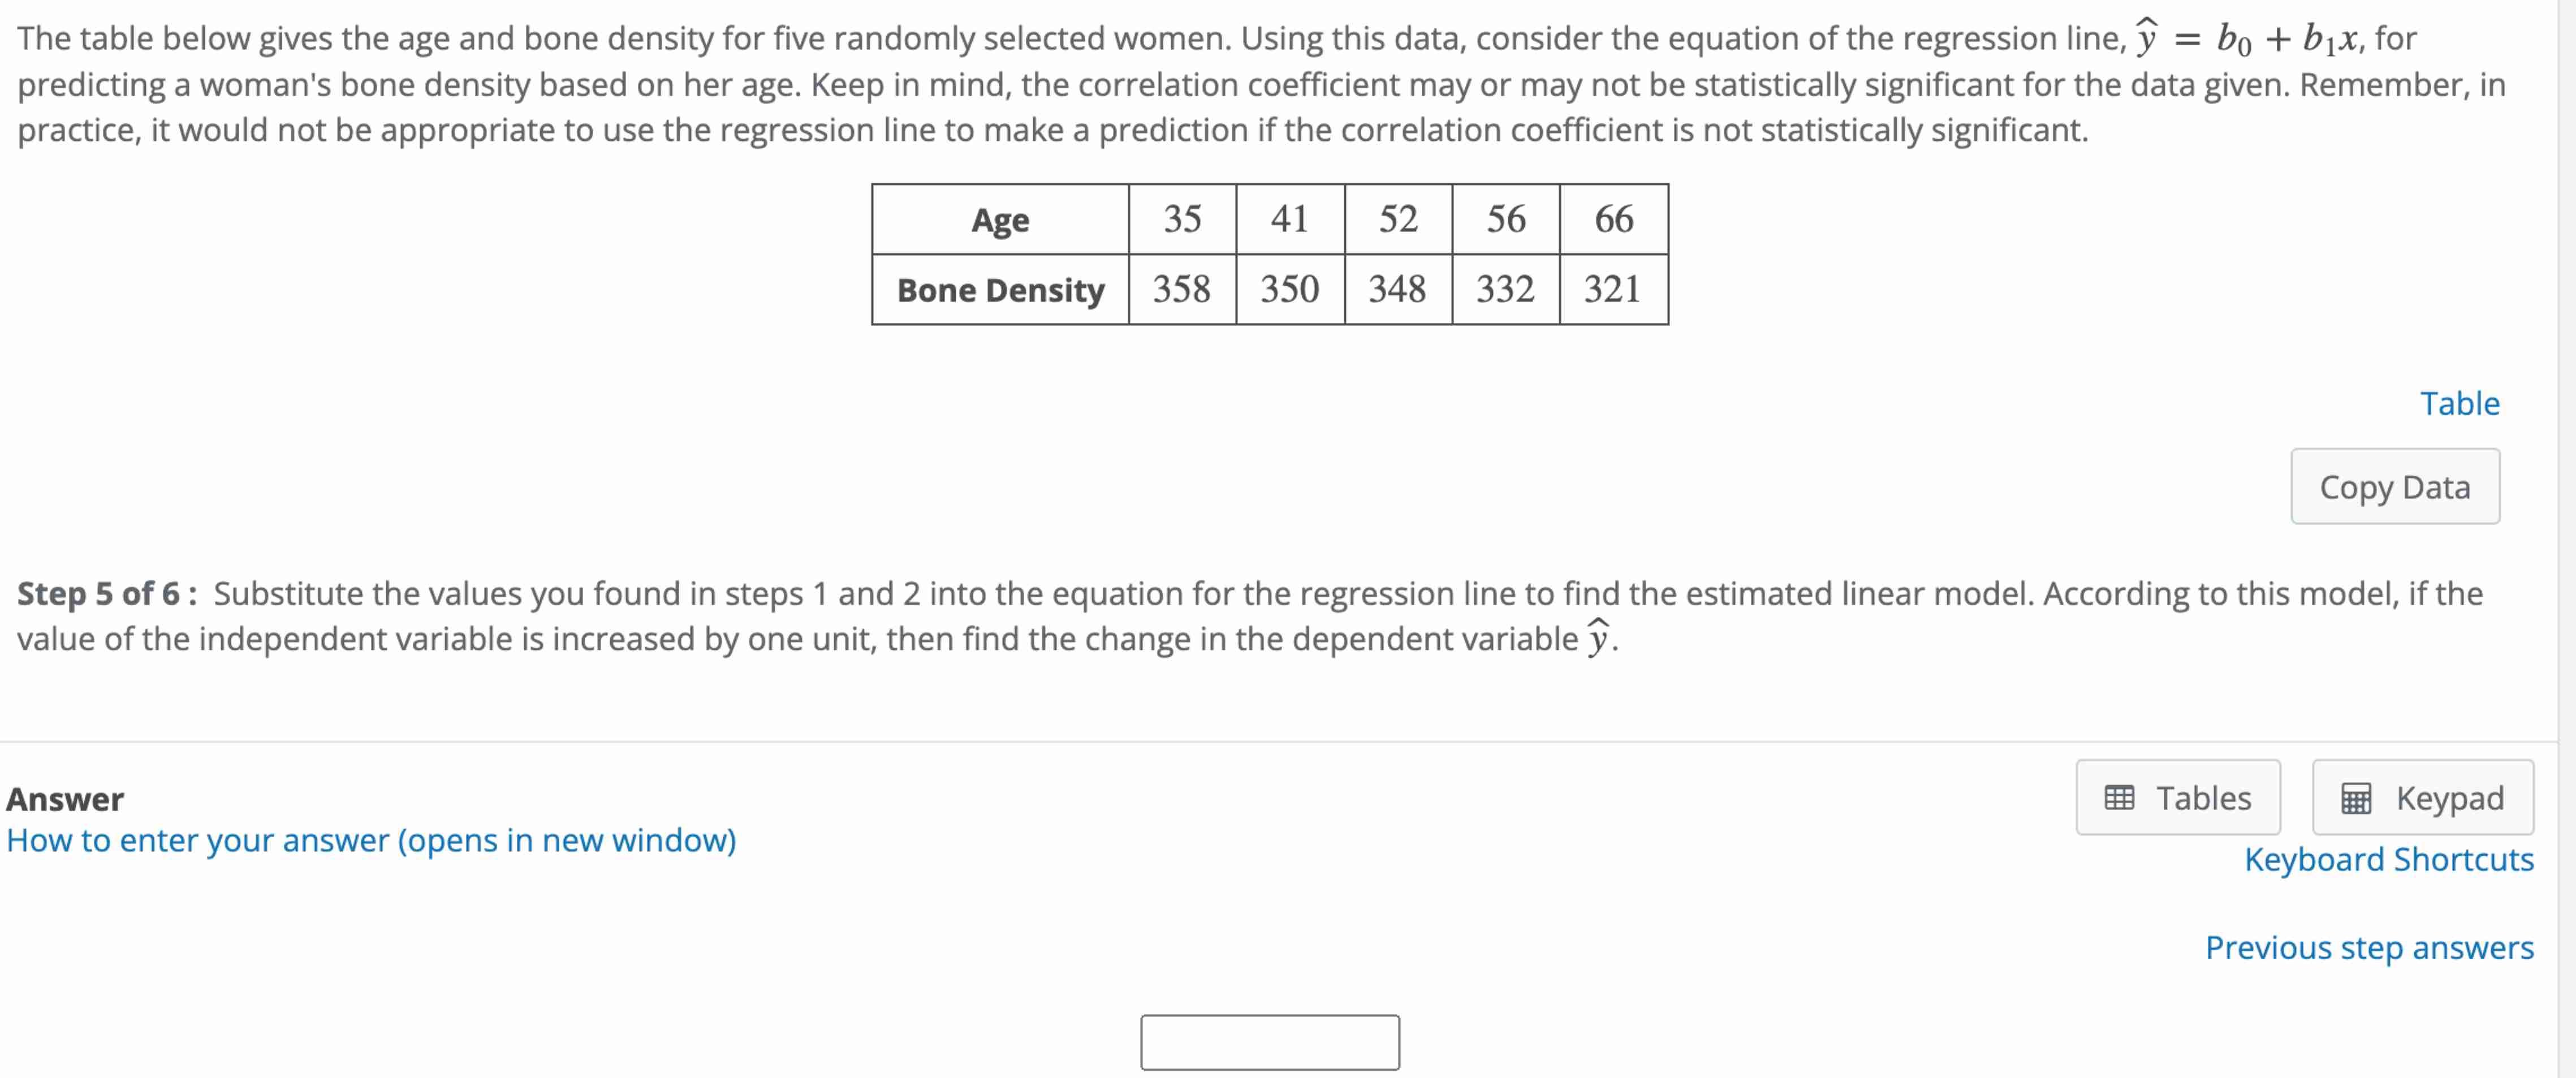Click the Age value 35 cell
Screen dimensions: 2576x1078
[x=1182, y=219]
